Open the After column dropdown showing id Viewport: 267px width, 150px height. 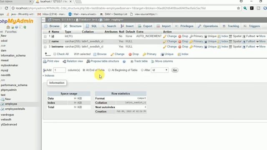point(160,70)
